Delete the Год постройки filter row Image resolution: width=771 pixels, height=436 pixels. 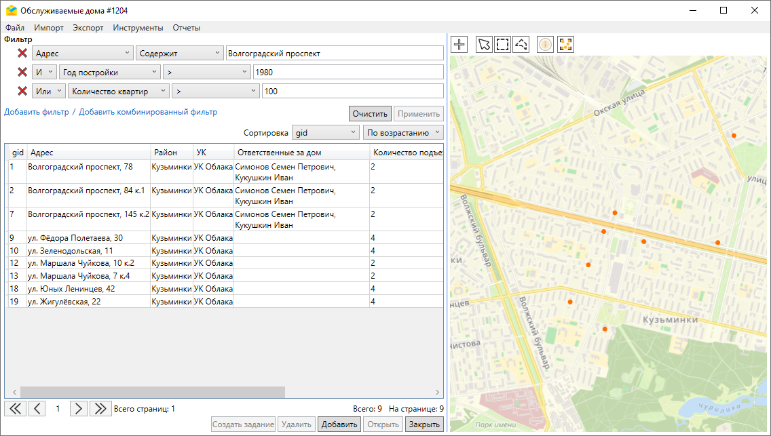coord(22,72)
